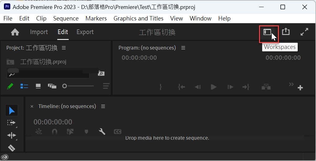Step forward one frame in Program monitor
Screen dimensions: 316x161
[x=230, y=87]
